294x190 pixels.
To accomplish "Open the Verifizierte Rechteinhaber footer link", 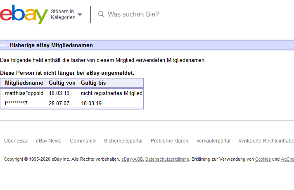I will coord(266,141).
